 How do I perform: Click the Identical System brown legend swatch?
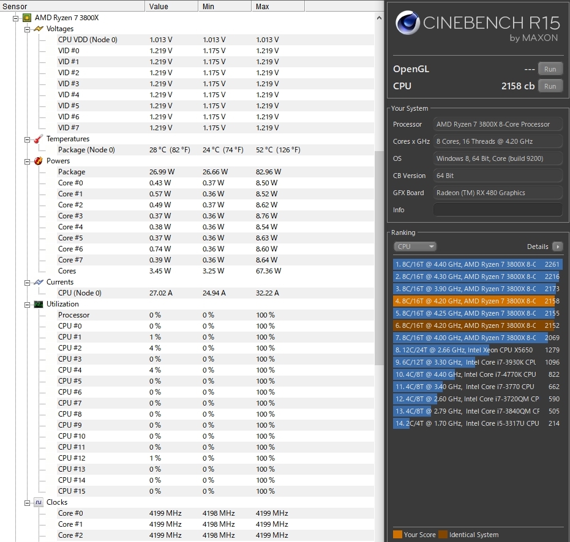click(443, 535)
